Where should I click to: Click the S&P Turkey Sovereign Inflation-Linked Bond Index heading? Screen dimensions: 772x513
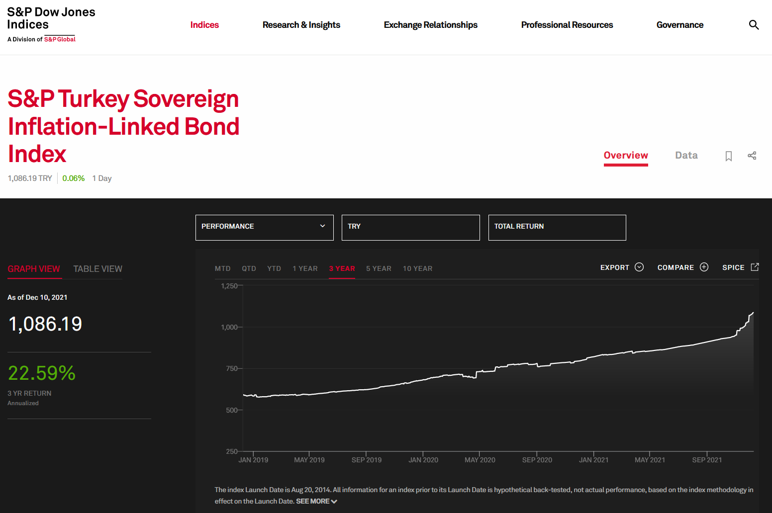(x=123, y=126)
